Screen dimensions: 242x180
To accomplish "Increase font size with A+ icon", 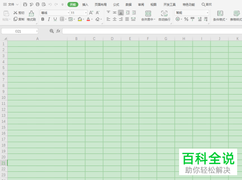I will pos(91,13).
